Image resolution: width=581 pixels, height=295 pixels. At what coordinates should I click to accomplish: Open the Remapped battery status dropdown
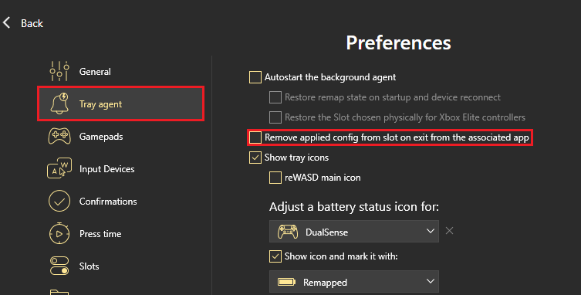(354, 282)
